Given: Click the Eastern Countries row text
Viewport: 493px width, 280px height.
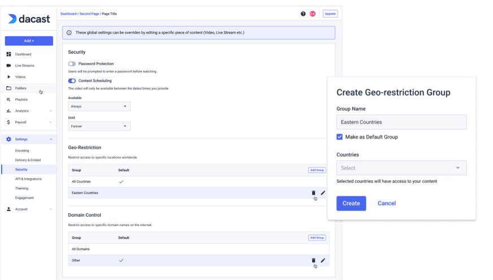Looking at the screenshot, I should point(85,193).
